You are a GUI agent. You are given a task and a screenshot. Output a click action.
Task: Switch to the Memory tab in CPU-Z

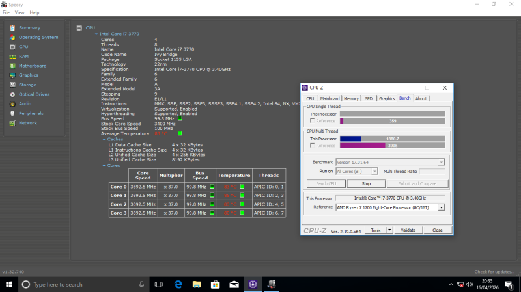coord(351,99)
